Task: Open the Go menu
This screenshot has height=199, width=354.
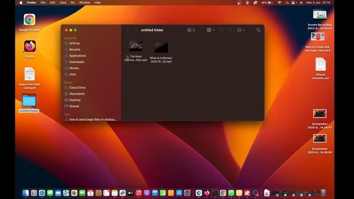Action: pos(72,2)
